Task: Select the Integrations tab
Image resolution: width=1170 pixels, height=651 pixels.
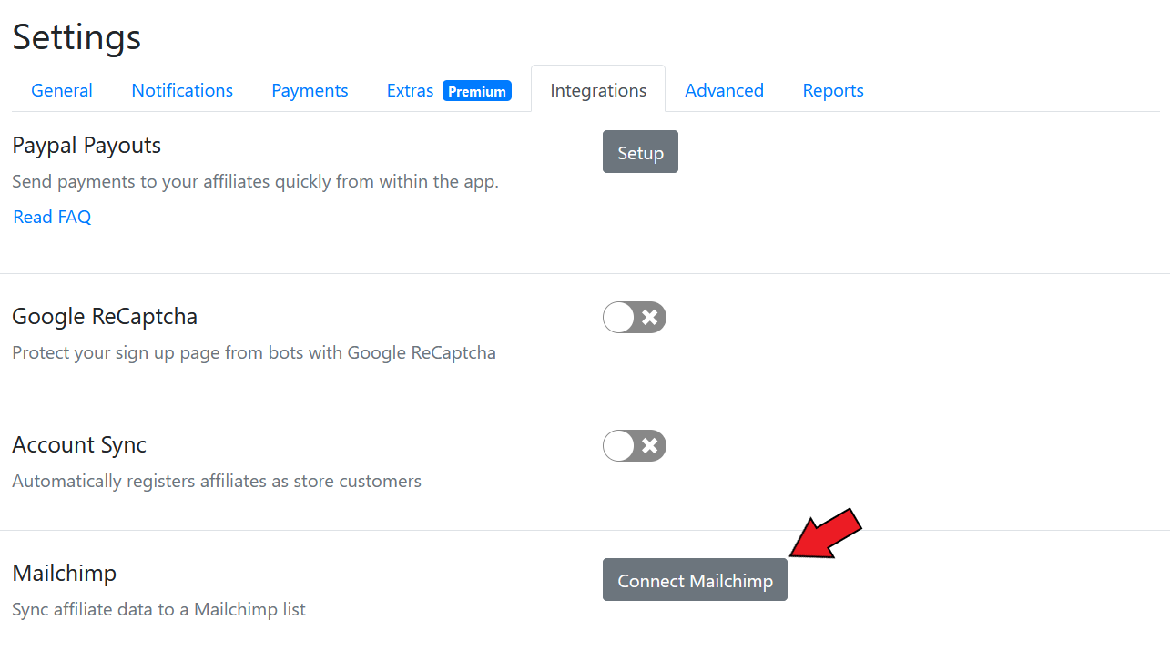Action: (x=598, y=90)
